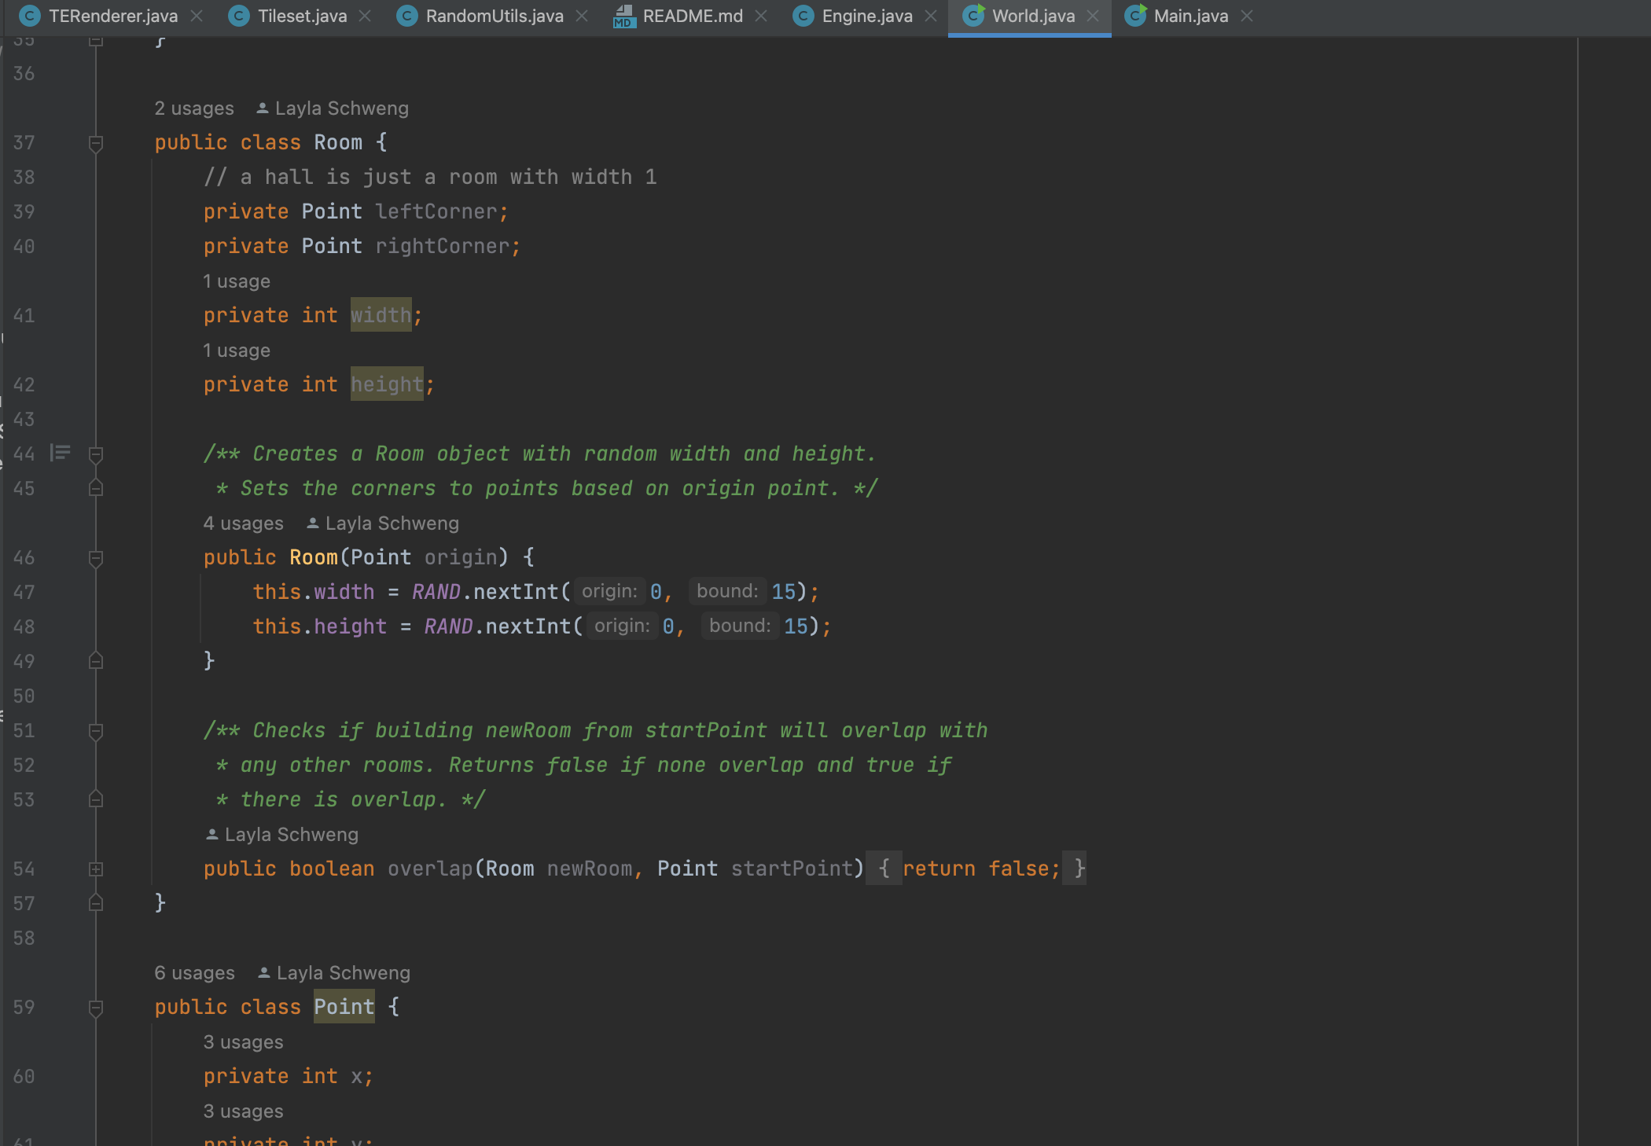The width and height of the screenshot is (1651, 1146).
Task: Click README.md markdown file icon
Action: click(624, 16)
